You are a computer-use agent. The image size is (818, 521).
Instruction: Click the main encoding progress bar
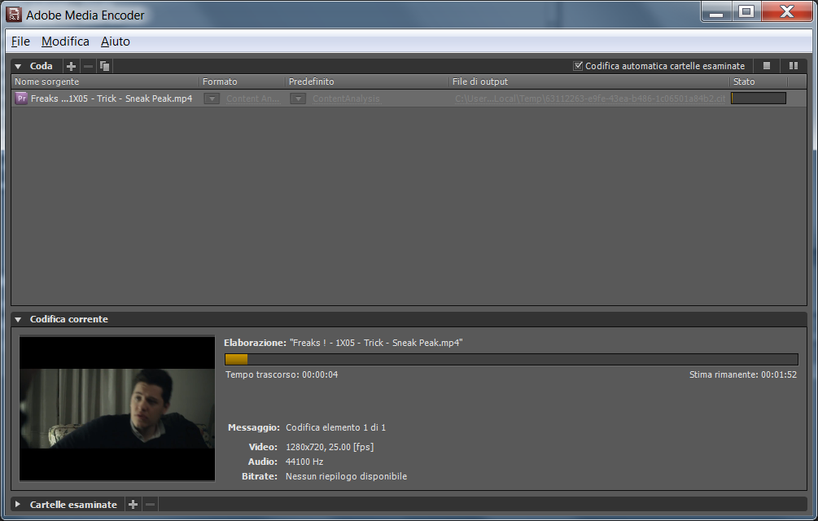pyautogui.click(x=511, y=359)
